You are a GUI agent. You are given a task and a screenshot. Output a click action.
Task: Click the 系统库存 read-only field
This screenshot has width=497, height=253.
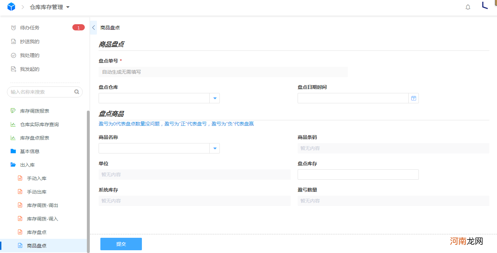(x=195, y=201)
